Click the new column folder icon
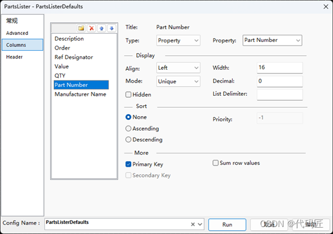The image size is (333, 234). tap(81, 28)
